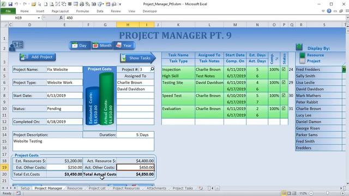Open the Formulas ribbon tab

coord(82,11)
